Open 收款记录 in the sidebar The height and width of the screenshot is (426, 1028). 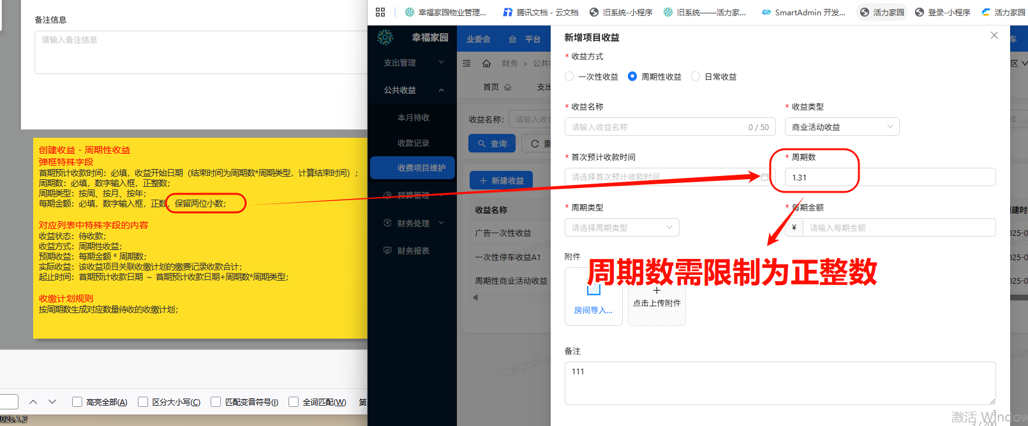tap(413, 143)
